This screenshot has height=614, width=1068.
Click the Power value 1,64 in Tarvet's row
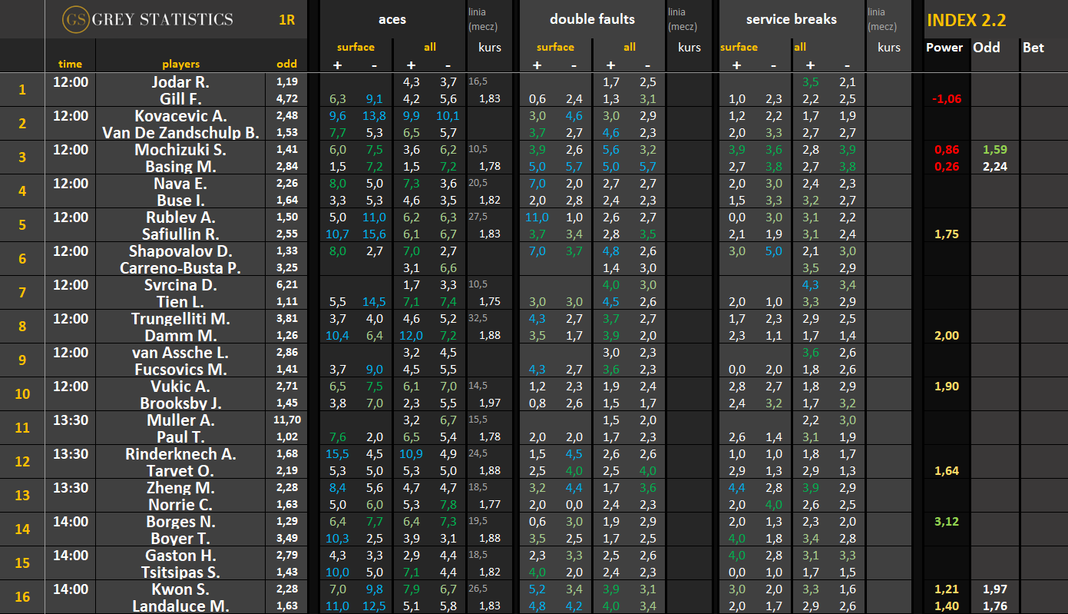pyautogui.click(x=947, y=470)
